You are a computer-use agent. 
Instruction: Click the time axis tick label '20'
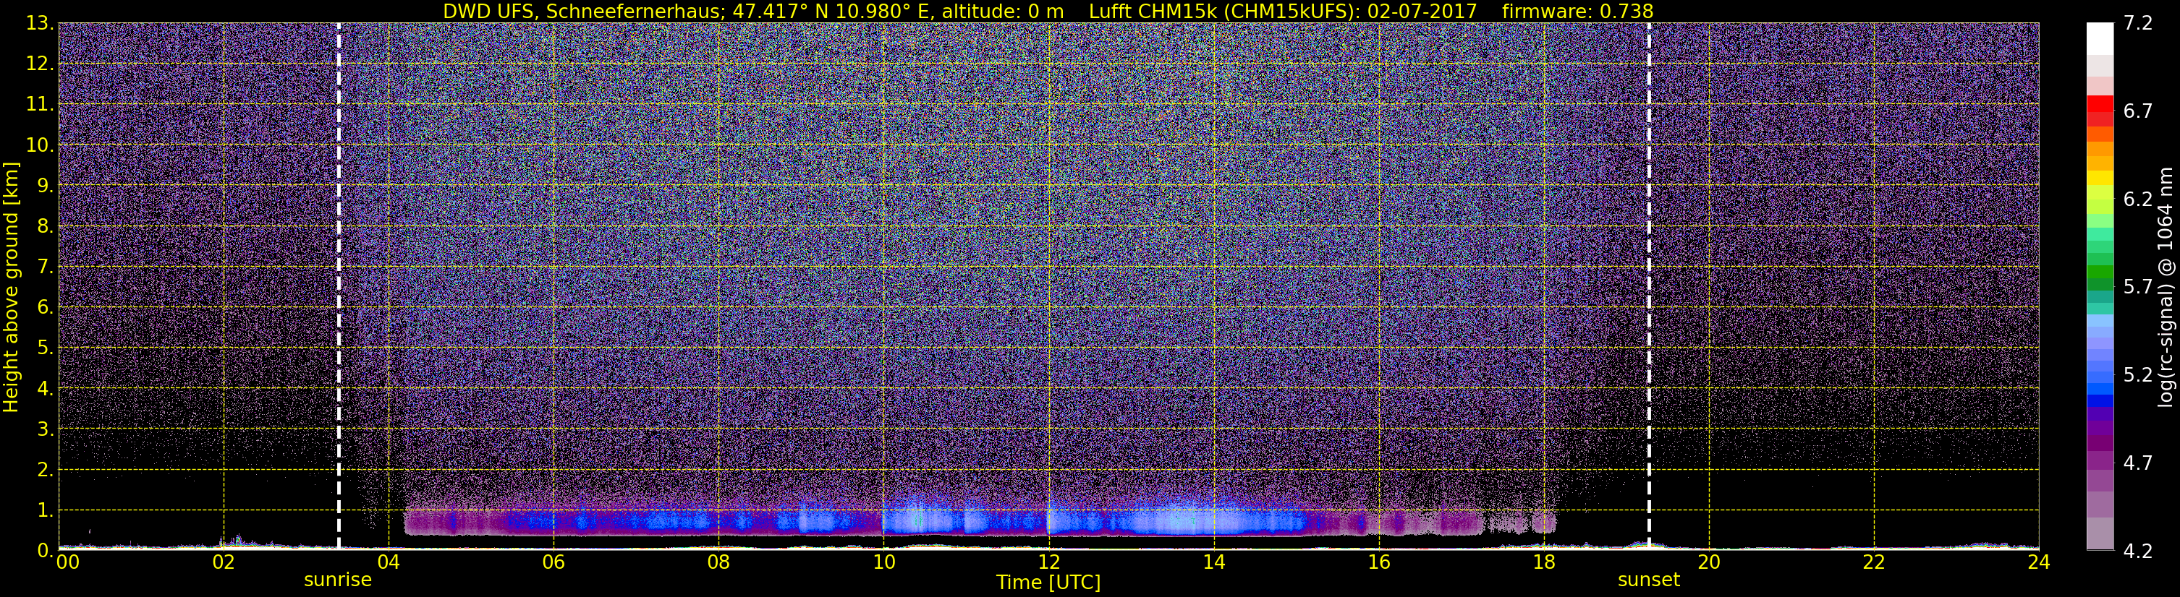[x=1709, y=562]
